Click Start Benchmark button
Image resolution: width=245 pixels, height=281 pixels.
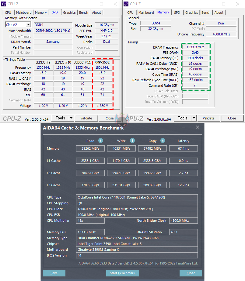click(122, 273)
